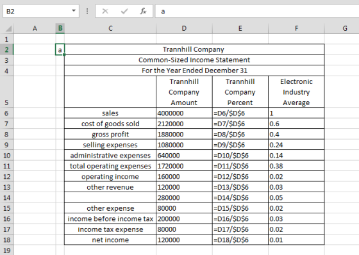The height and width of the screenshot is (255, 359).
Task: Click the formula cell =D12/$D$6
Action: tap(240, 176)
